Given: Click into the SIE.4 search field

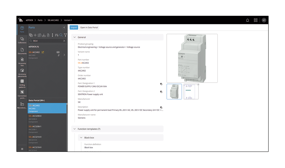Looking at the screenshot, I should pos(47,41).
